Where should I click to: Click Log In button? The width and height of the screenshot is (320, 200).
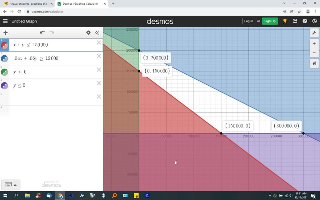pyautogui.click(x=248, y=21)
